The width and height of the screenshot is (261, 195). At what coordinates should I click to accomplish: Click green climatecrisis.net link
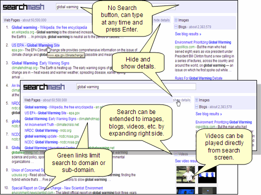click(68, 124)
